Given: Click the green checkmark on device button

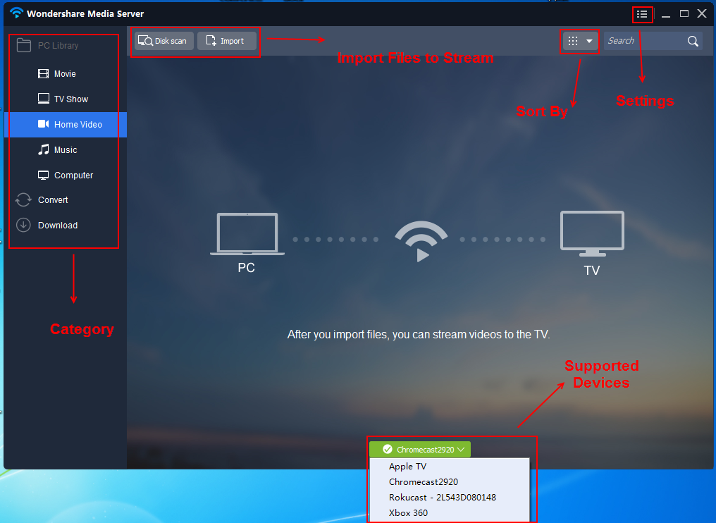Looking at the screenshot, I should [x=387, y=450].
